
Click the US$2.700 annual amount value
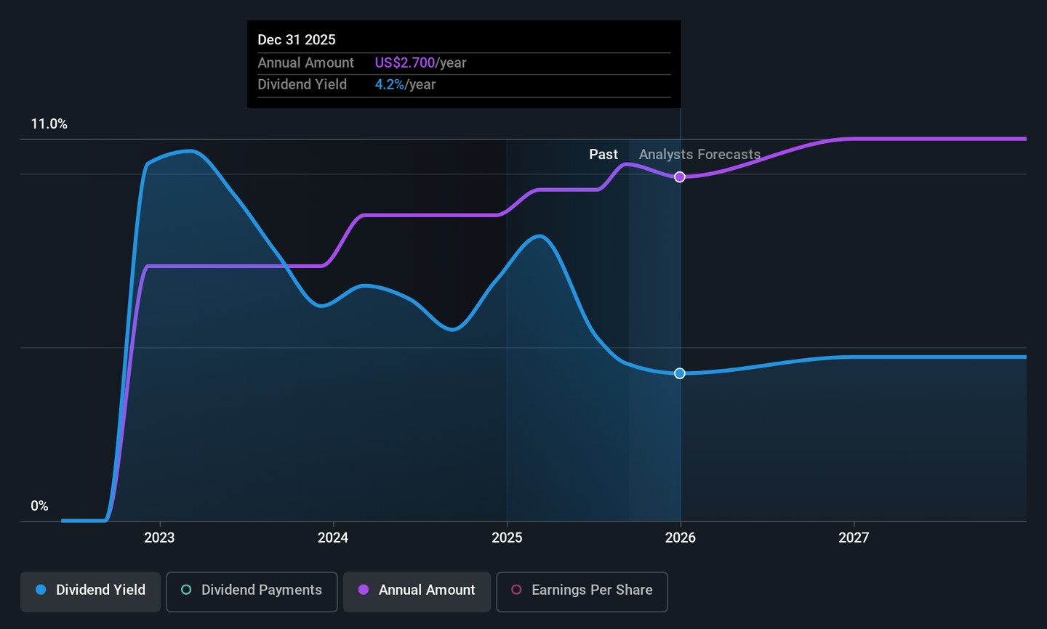pyautogui.click(x=405, y=63)
